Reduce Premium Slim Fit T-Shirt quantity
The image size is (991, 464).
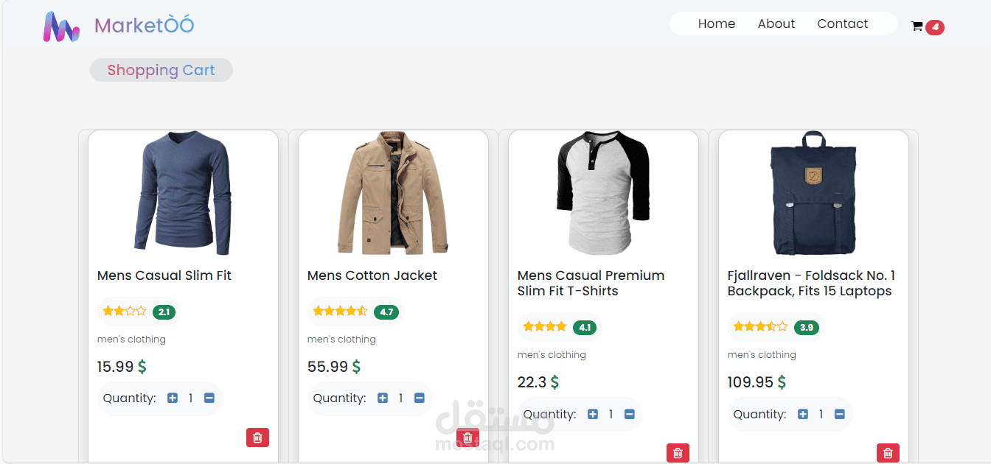point(630,415)
